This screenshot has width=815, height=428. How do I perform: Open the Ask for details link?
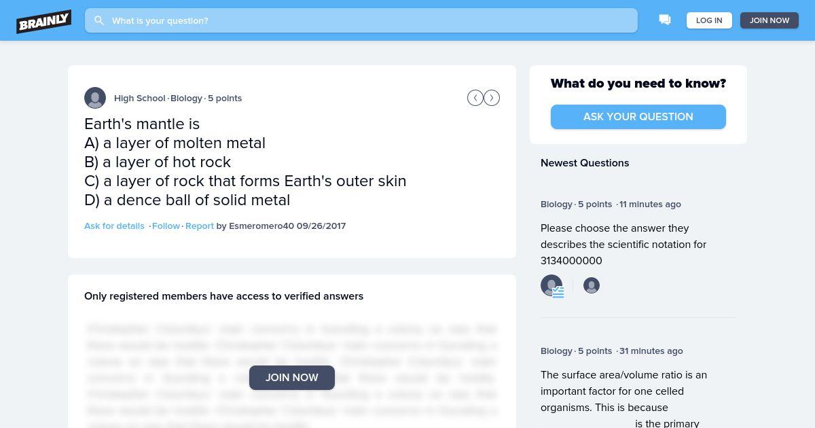(x=114, y=226)
